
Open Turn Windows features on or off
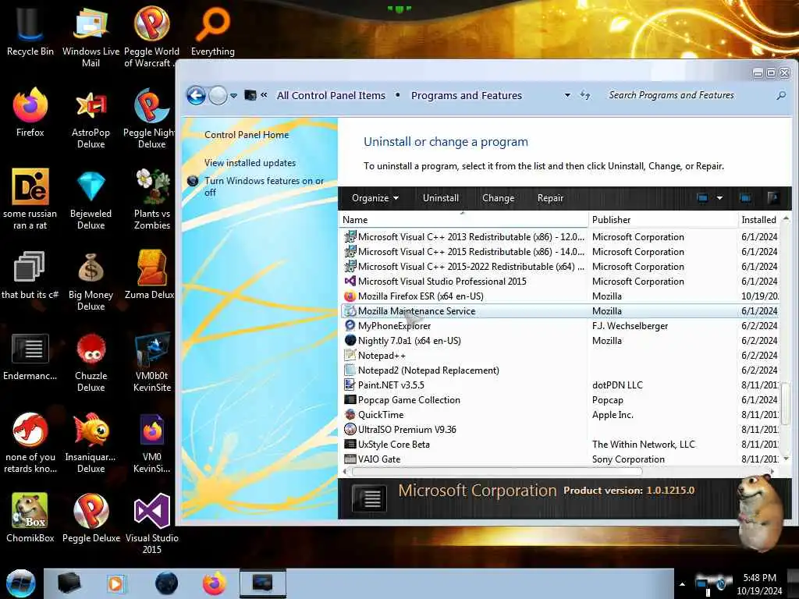point(264,186)
